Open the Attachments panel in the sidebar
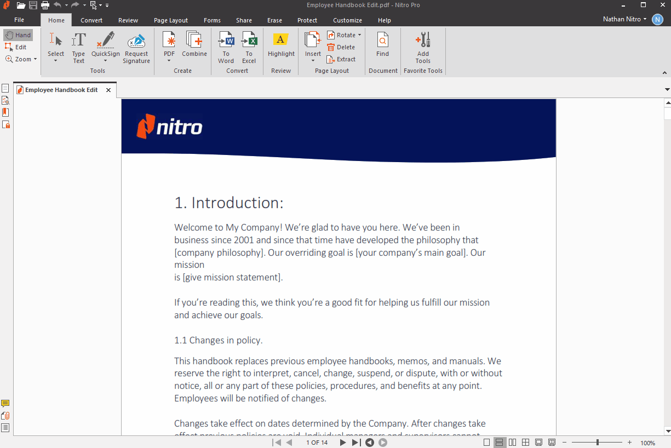This screenshot has height=448, width=671. [5, 415]
